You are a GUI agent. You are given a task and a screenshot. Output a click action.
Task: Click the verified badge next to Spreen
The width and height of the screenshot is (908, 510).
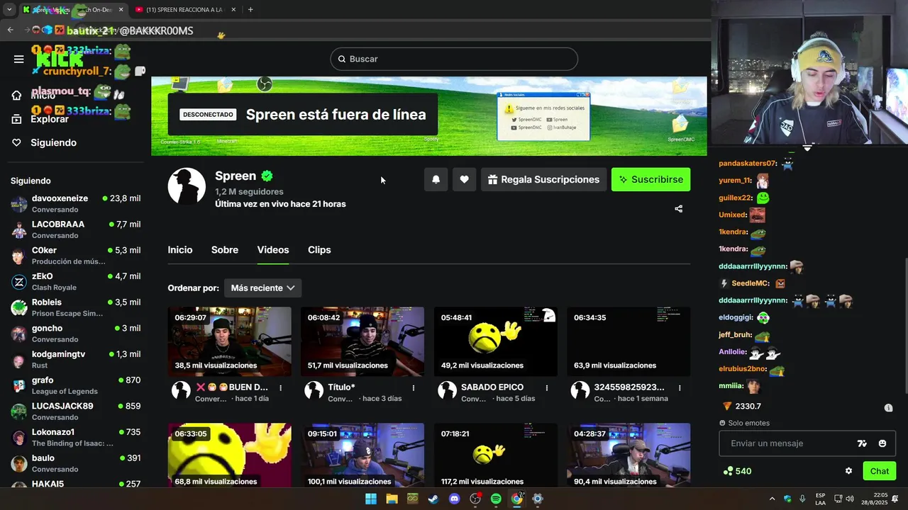(x=267, y=176)
